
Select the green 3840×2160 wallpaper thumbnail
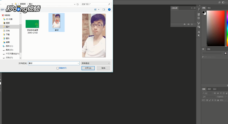(32, 24)
